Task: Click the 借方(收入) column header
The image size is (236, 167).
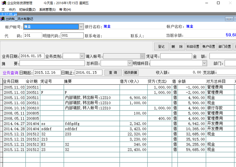Action: 134,82
